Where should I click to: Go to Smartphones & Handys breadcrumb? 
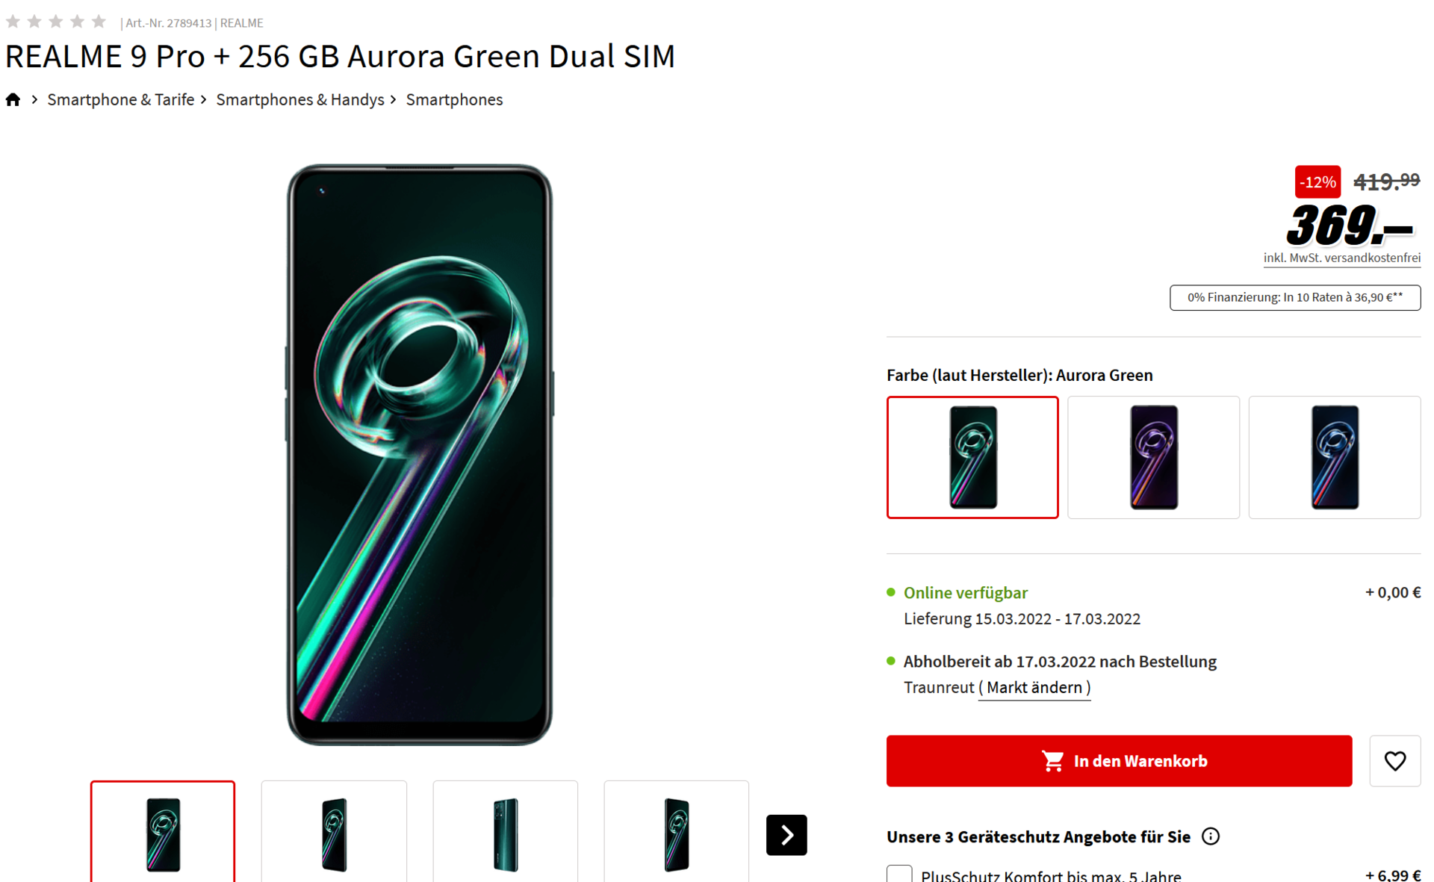click(299, 100)
